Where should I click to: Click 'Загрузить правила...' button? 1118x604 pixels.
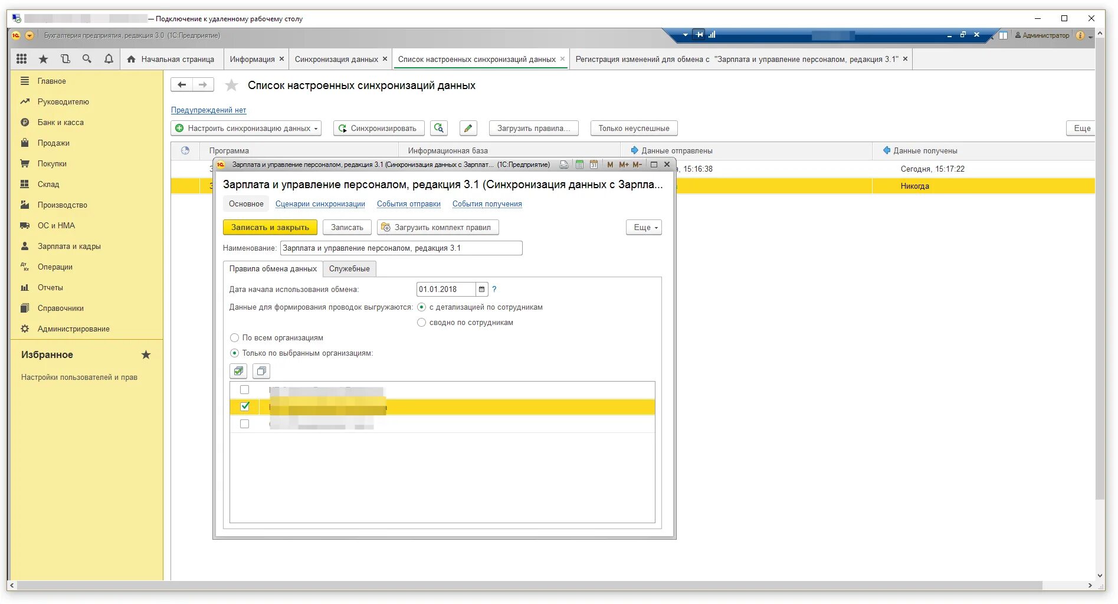[533, 128]
